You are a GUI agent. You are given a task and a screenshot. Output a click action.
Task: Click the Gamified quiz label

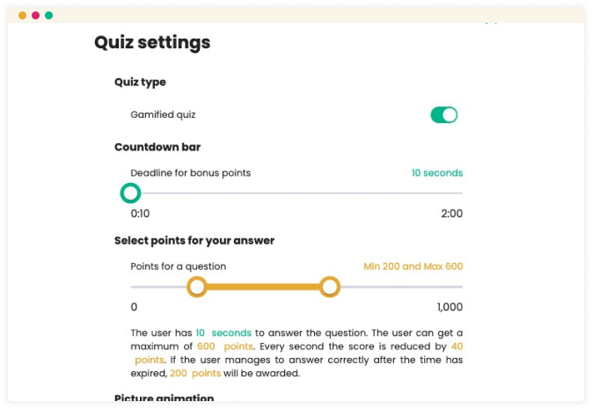click(x=163, y=114)
